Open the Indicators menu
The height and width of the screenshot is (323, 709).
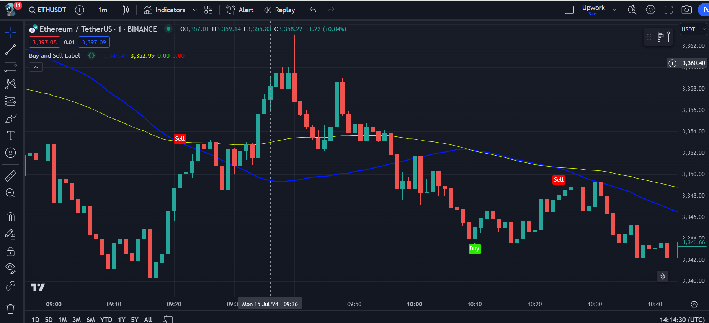click(165, 10)
